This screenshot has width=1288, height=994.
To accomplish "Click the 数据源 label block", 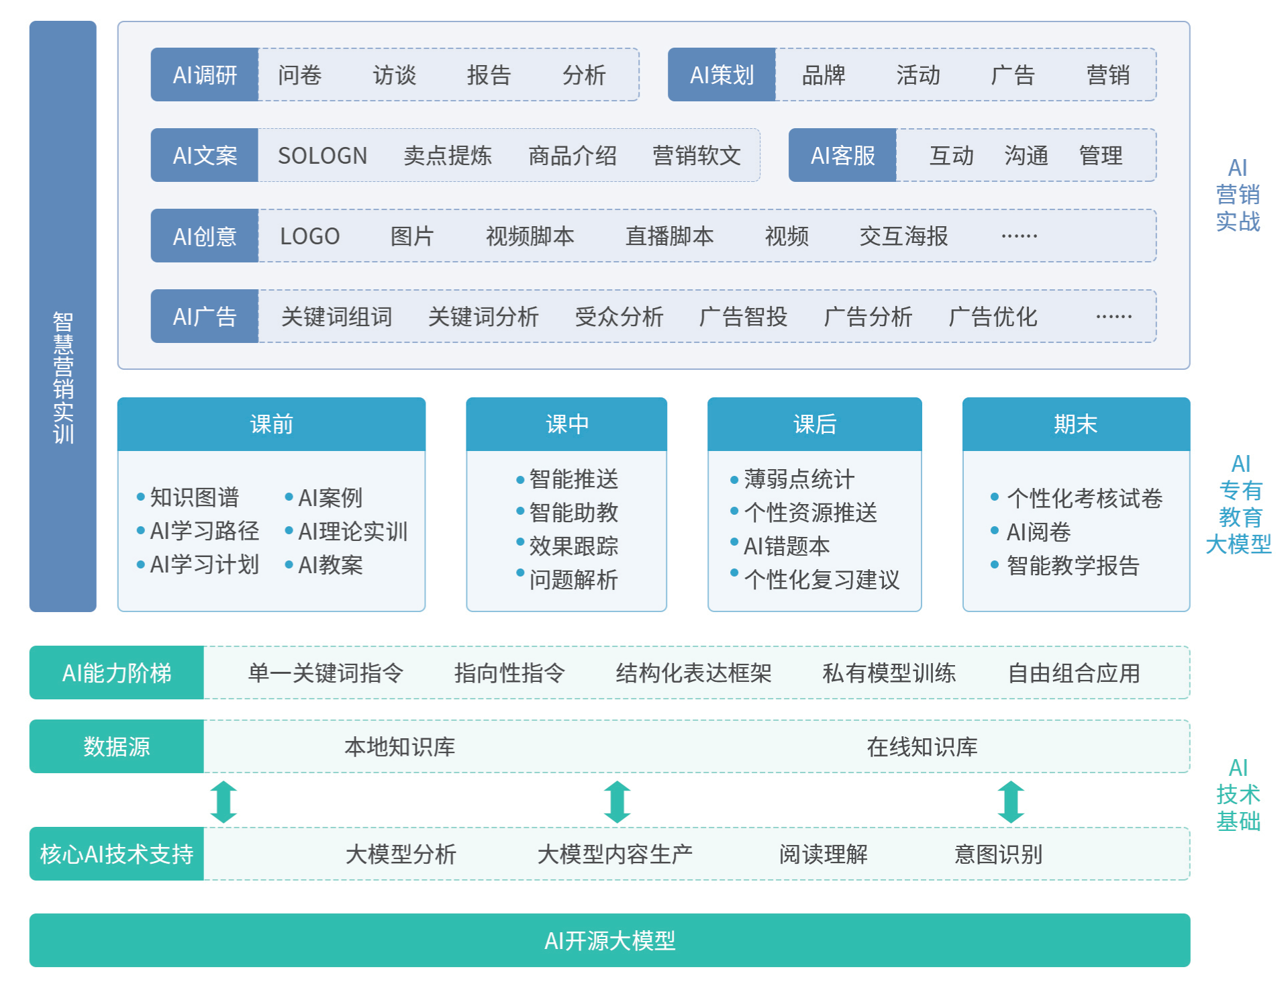I will pos(117,746).
